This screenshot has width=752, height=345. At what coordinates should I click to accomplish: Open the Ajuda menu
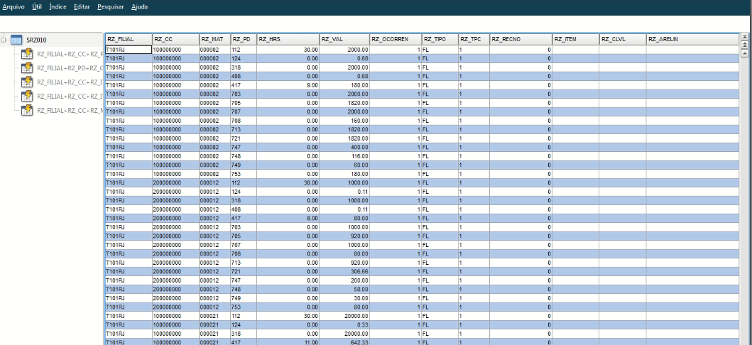140,6
